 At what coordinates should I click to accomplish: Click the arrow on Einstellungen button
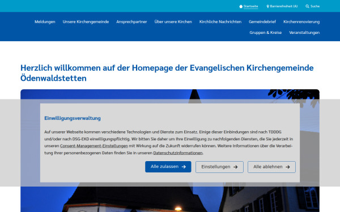click(x=236, y=167)
